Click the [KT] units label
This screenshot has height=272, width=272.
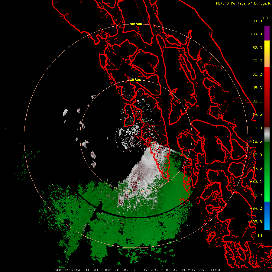pyautogui.click(x=258, y=21)
